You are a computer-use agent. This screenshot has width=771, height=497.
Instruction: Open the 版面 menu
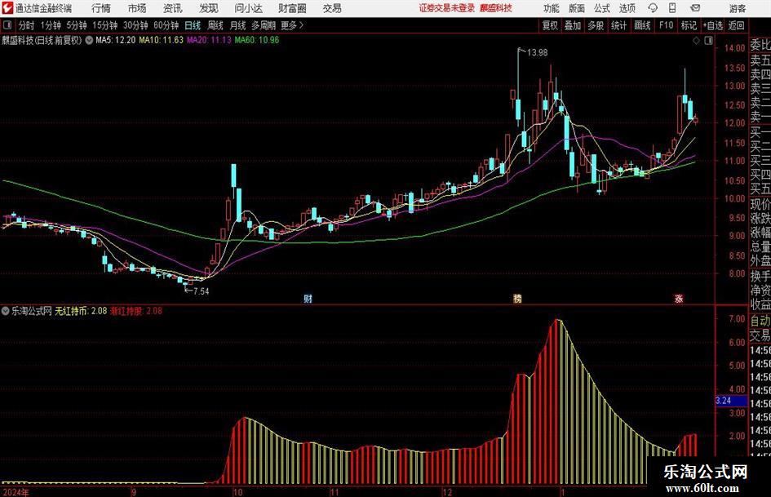[576, 8]
